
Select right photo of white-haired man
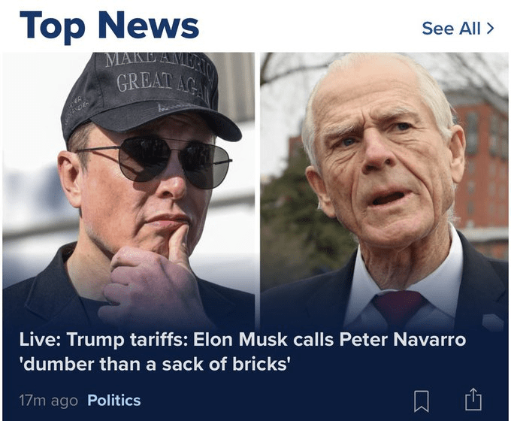point(383,188)
